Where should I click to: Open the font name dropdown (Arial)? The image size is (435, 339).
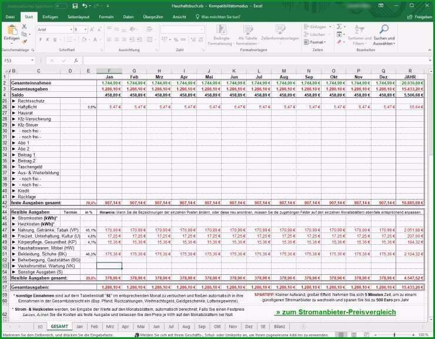pos(71,29)
